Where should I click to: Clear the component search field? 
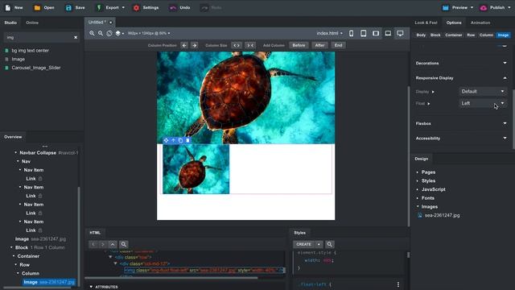(x=76, y=38)
